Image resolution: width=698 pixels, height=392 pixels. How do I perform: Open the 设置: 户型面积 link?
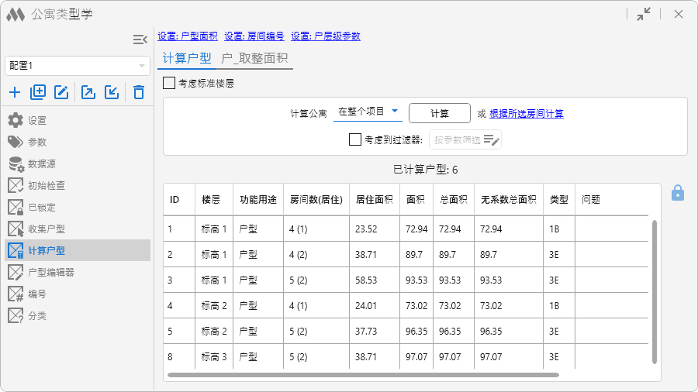point(188,36)
